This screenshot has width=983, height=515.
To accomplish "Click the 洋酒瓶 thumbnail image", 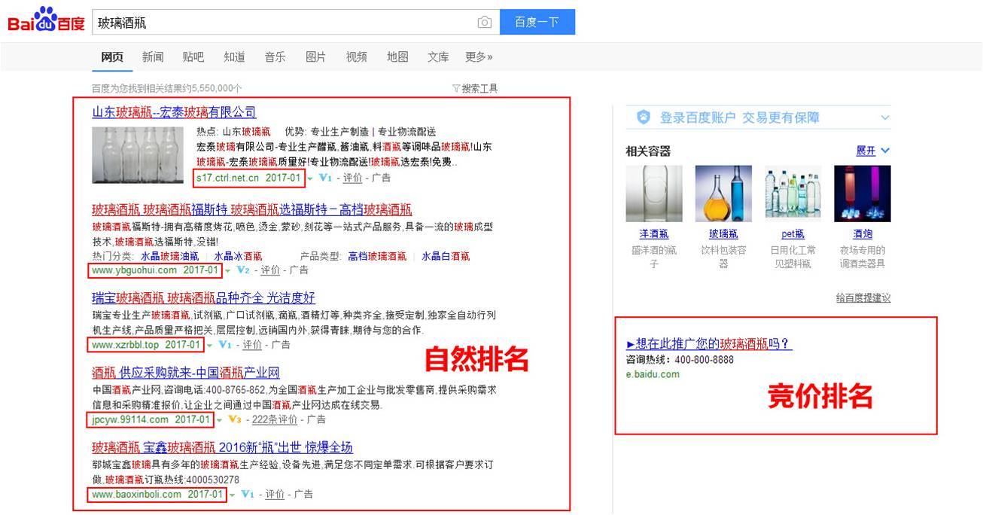I will pos(654,194).
